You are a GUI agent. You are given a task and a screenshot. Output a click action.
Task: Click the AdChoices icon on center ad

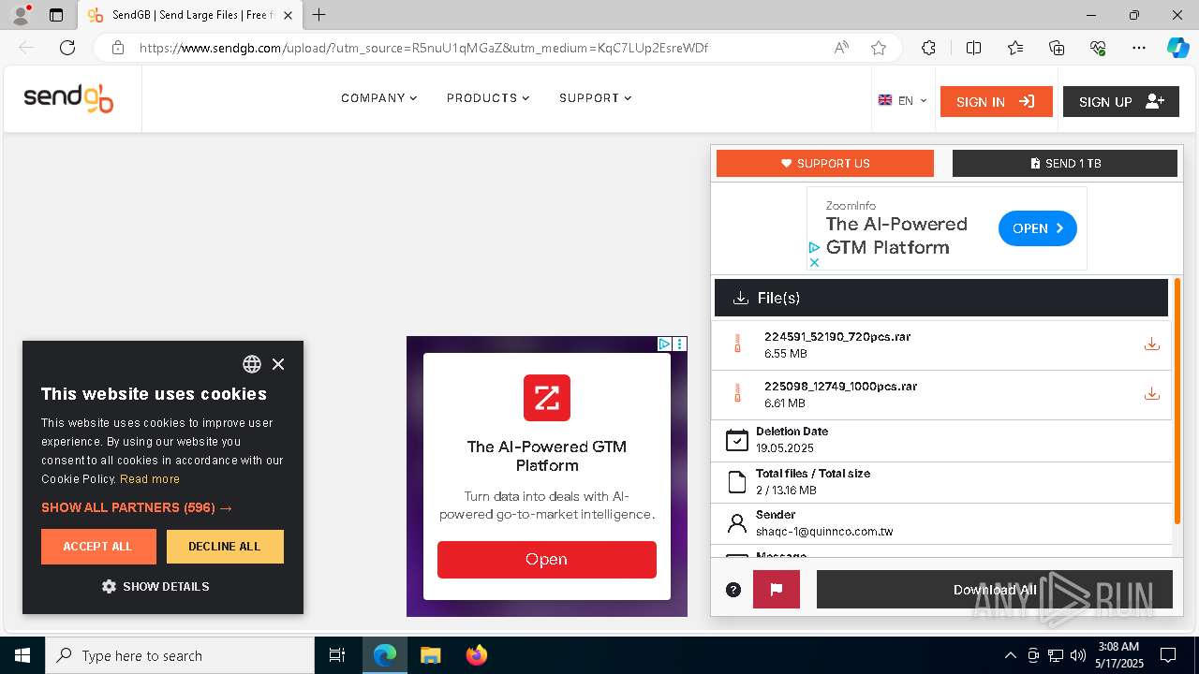click(664, 344)
